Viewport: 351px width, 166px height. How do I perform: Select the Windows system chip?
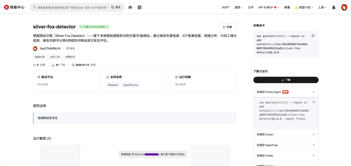click(113, 85)
